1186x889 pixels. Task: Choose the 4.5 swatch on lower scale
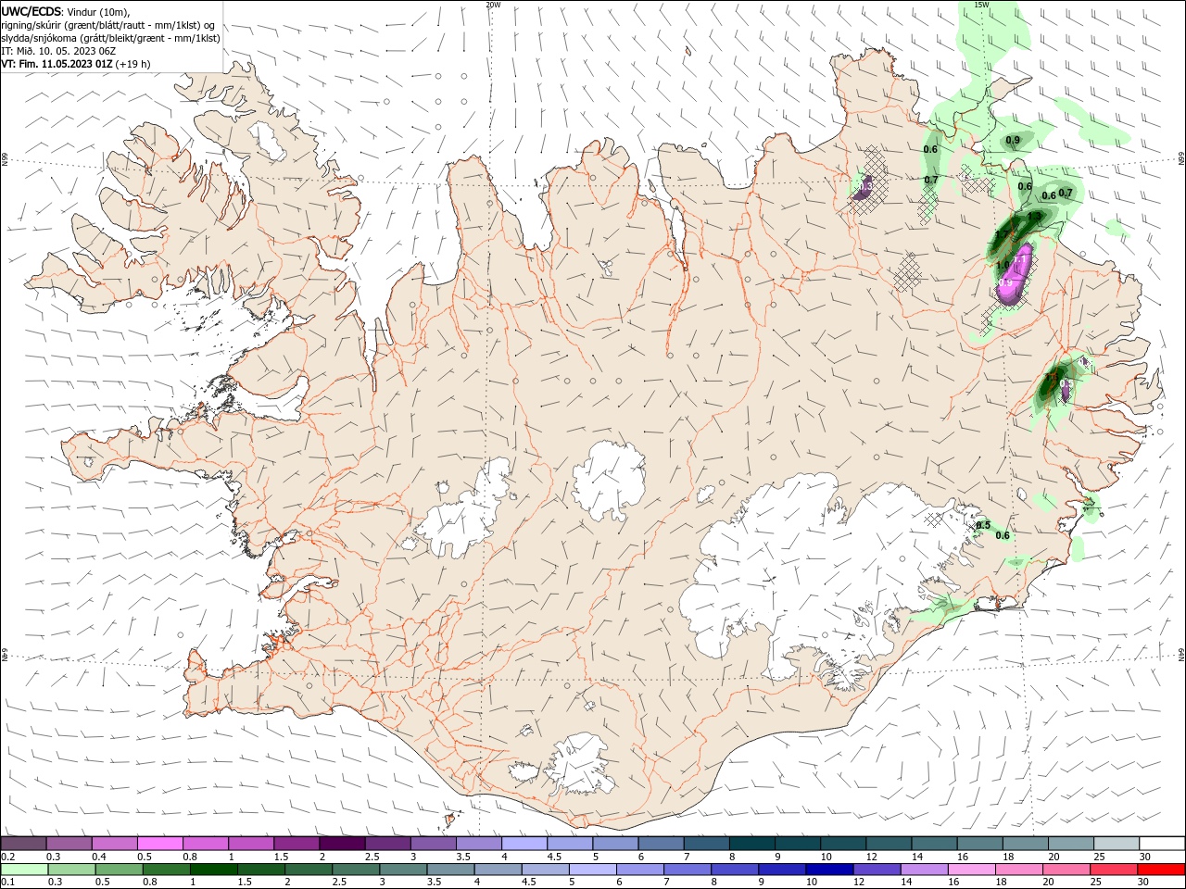click(544, 870)
